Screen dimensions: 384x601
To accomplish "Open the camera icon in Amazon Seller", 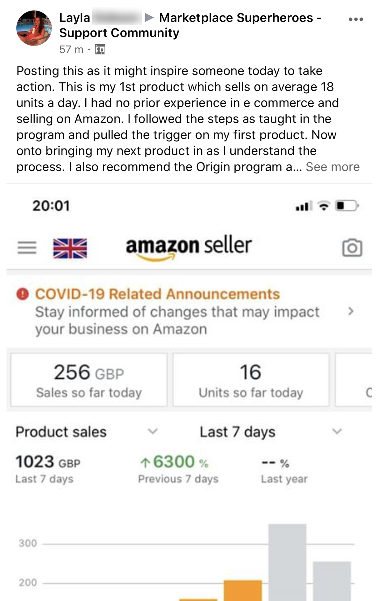I will pyautogui.click(x=352, y=248).
